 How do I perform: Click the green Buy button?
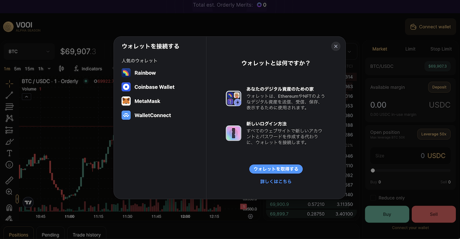tap(387, 214)
